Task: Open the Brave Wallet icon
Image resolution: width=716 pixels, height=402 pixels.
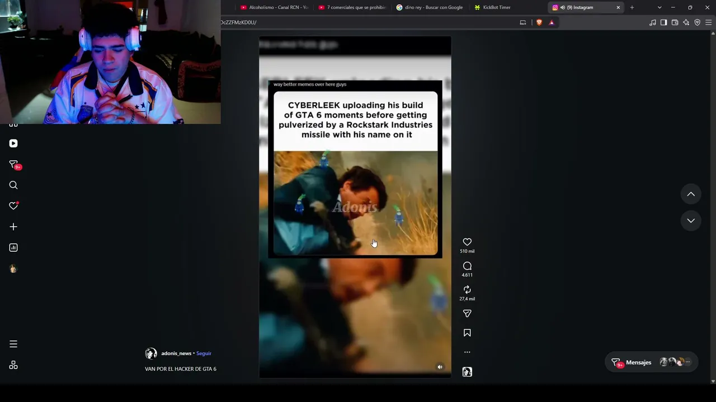Action: [x=675, y=22]
